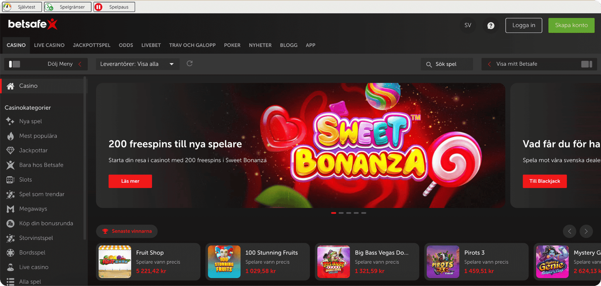
Task: Click the Megaways M icon
Action: tap(11, 209)
